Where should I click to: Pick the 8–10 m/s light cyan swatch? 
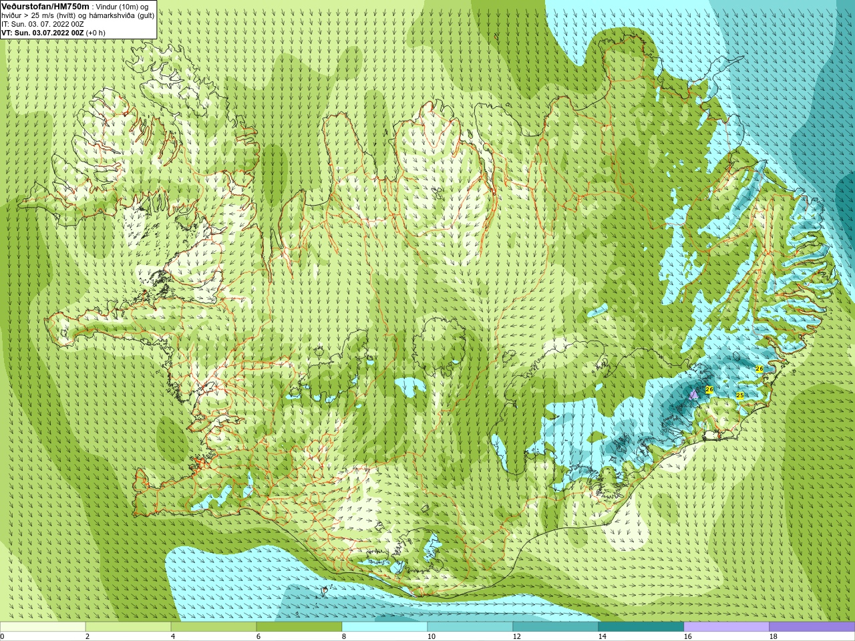[385, 627]
